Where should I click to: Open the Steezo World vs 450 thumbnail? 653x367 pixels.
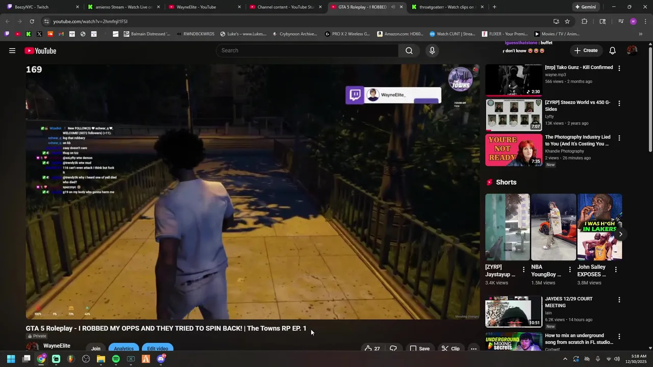(x=514, y=115)
